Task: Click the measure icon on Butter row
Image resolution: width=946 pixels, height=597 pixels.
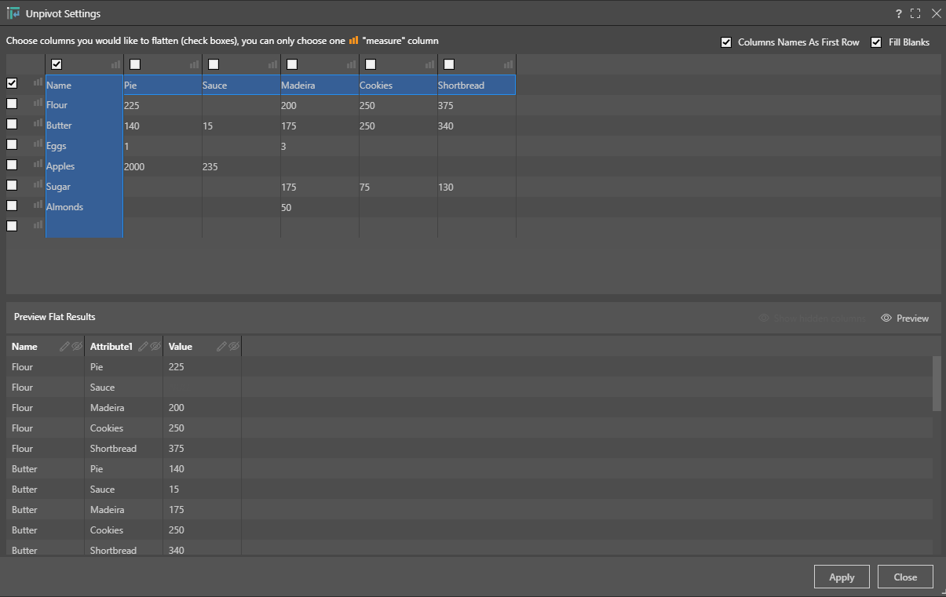Action: tap(38, 123)
